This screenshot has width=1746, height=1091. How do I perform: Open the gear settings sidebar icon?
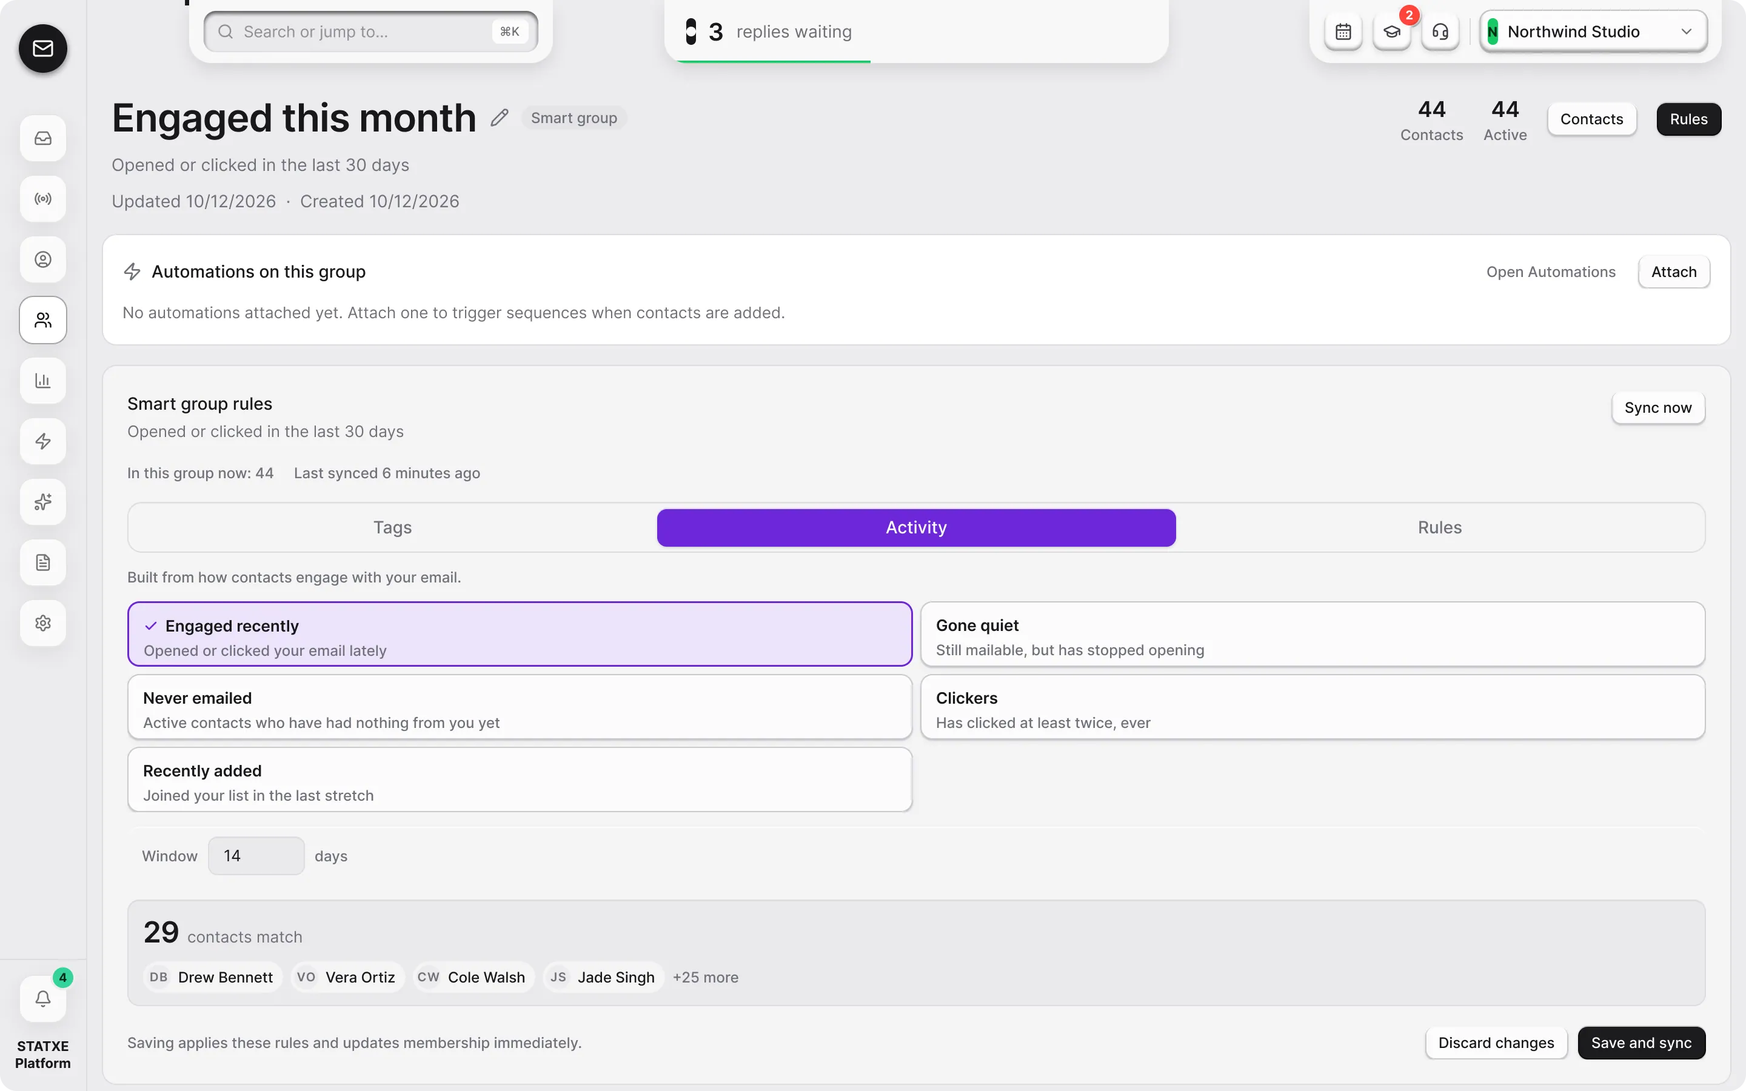point(42,622)
